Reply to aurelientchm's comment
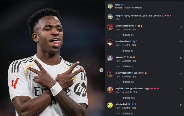 tap(134, 45)
